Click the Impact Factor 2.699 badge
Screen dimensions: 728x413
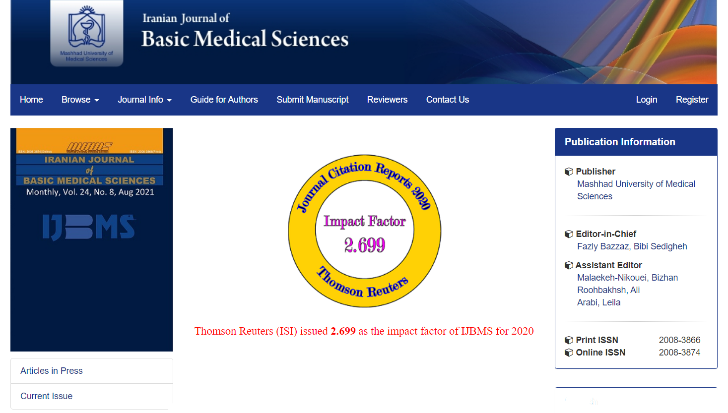tap(365, 231)
